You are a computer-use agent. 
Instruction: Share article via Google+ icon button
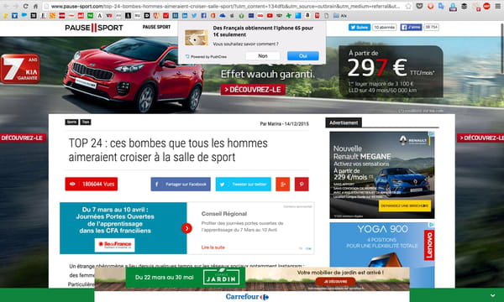[x=282, y=185]
